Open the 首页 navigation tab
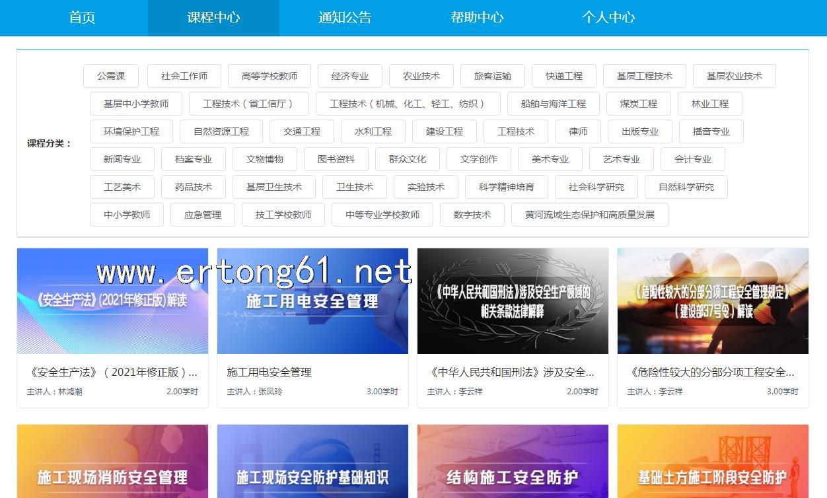Image resolution: width=827 pixels, height=498 pixels. pos(82,18)
